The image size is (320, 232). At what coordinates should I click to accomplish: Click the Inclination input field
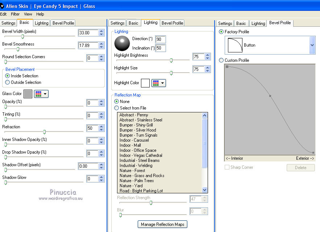pyautogui.click(x=161, y=48)
